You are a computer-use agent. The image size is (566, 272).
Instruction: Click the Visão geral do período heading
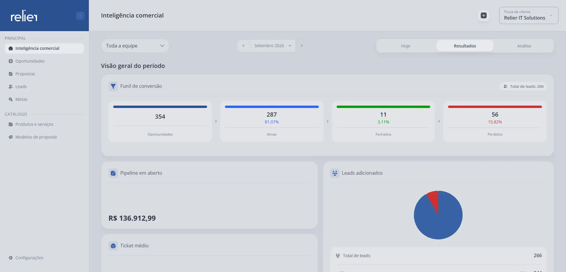133,66
